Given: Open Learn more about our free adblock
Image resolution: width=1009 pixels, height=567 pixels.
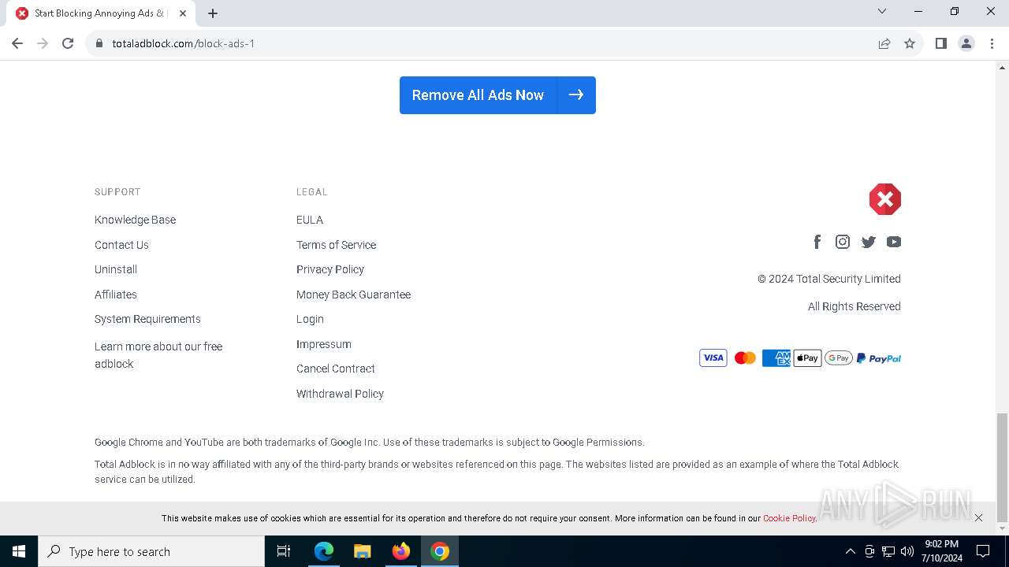Looking at the screenshot, I should click(158, 355).
